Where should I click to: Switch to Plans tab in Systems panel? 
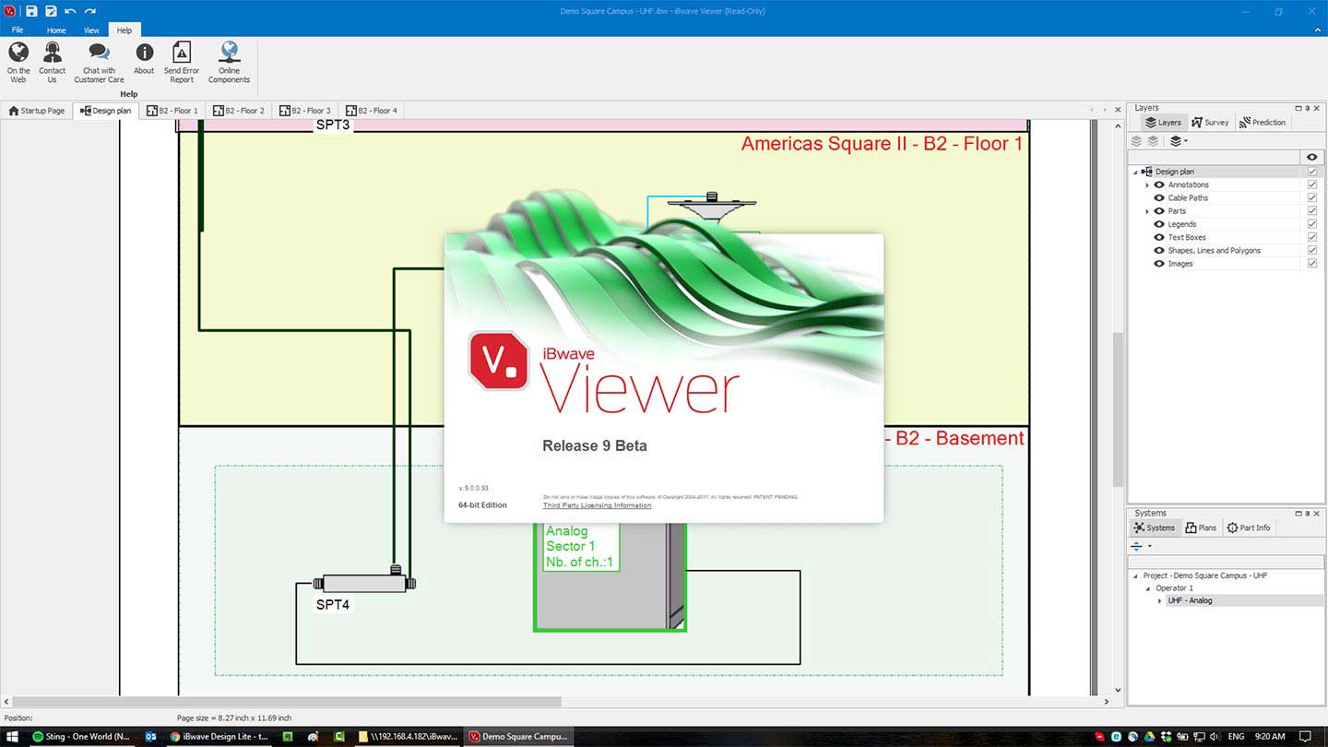point(1201,528)
